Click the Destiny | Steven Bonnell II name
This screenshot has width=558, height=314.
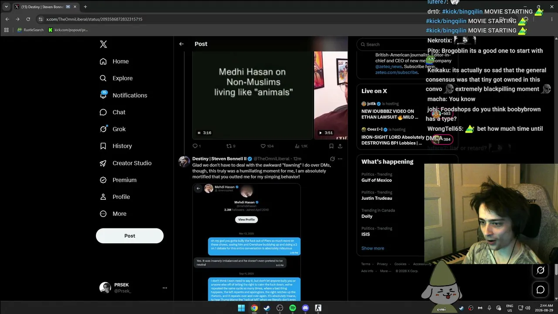219,159
